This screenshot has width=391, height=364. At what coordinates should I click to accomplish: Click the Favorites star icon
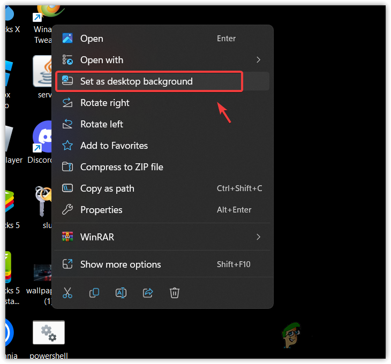pos(67,146)
